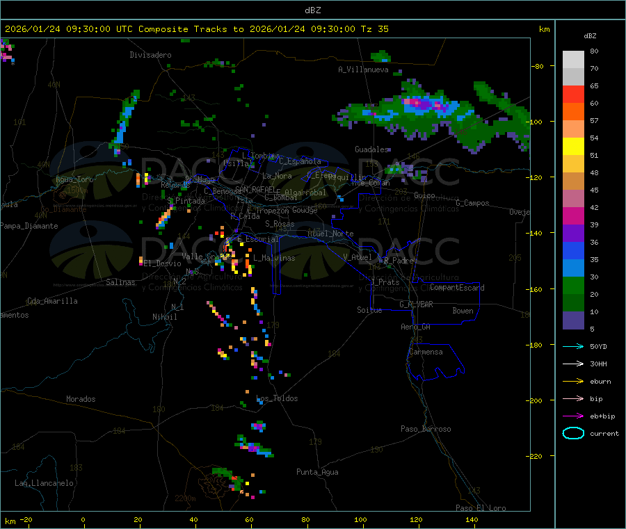Select the red 60 dBZ color swatch

(573, 94)
